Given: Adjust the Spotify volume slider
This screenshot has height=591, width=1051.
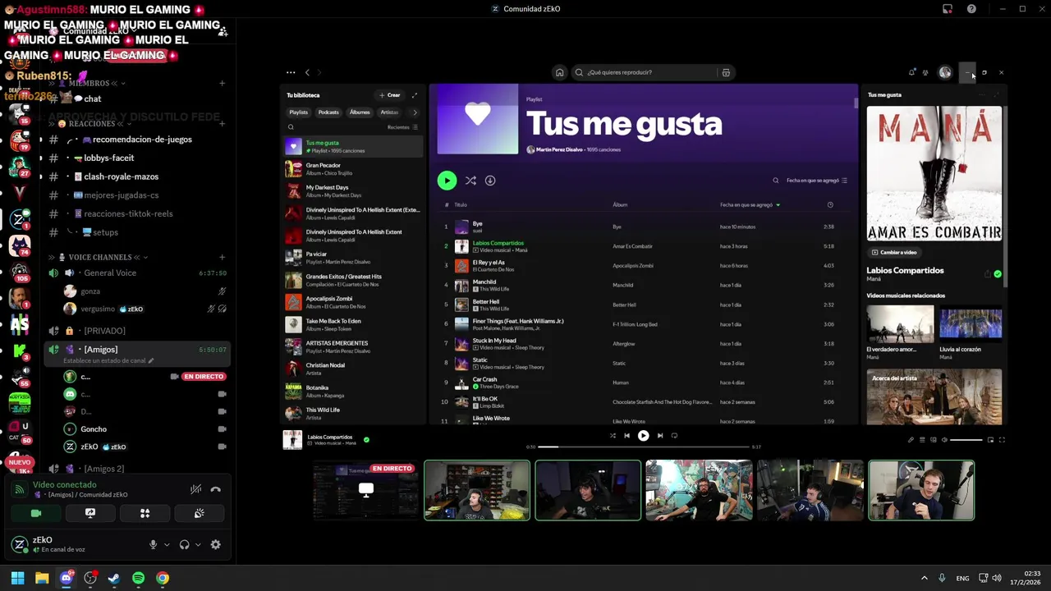Looking at the screenshot, I should click(966, 440).
